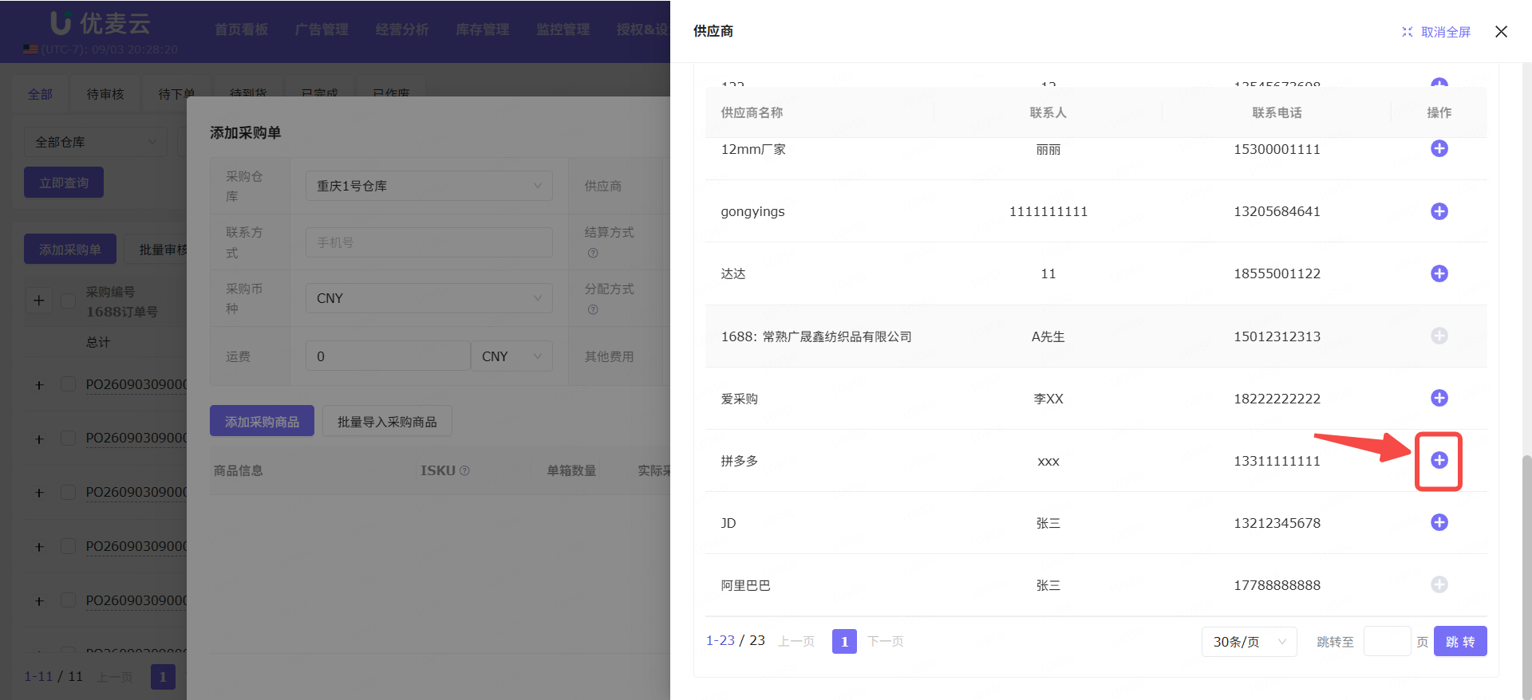Focus the 跳转至 page number input

pos(1388,641)
